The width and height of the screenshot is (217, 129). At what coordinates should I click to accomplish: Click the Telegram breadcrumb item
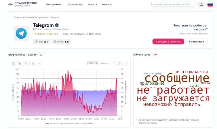(x=55, y=17)
